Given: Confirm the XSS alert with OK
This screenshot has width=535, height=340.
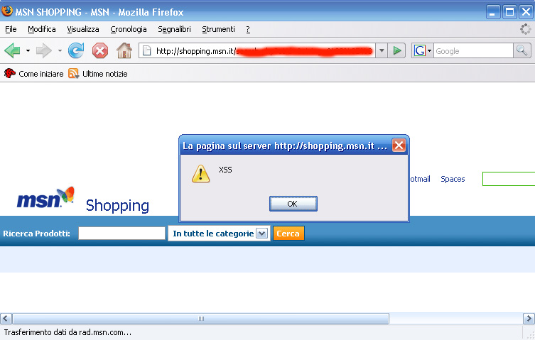Looking at the screenshot, I should pos(293,204).
